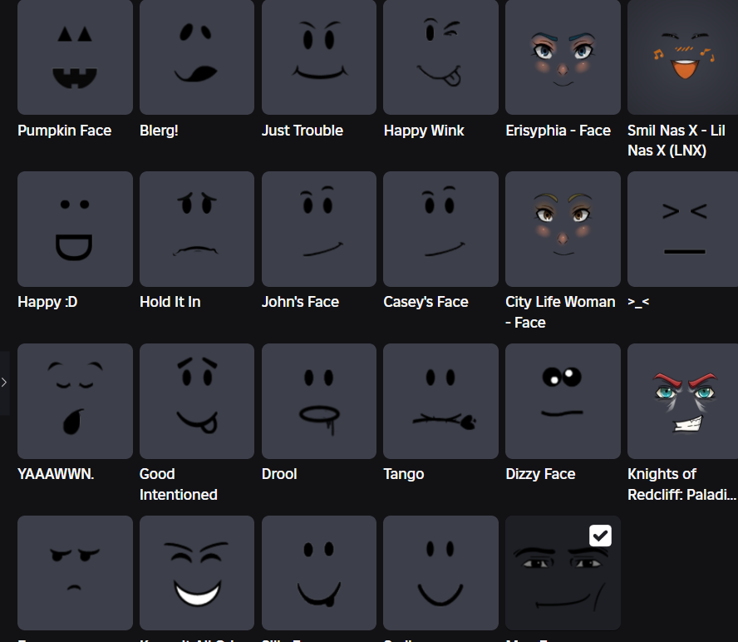Choose the Blerg! ghost face
This screenshot has width=738, height=642.
tap(196, 57)
